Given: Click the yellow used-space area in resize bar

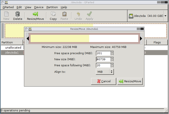Looking at the screenshot, I should coord(60,38).
